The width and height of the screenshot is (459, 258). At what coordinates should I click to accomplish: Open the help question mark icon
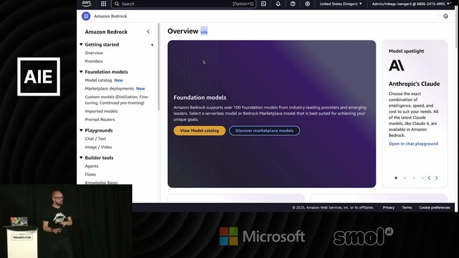pos(293,4)
